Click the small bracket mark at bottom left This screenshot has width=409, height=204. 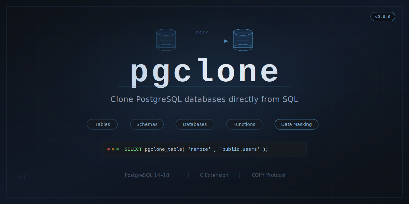coord(22,177)
